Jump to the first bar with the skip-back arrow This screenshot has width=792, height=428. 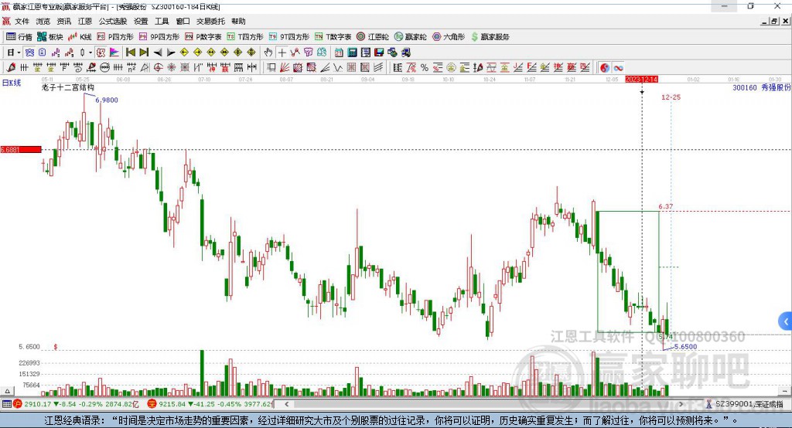tap(130, 53)
